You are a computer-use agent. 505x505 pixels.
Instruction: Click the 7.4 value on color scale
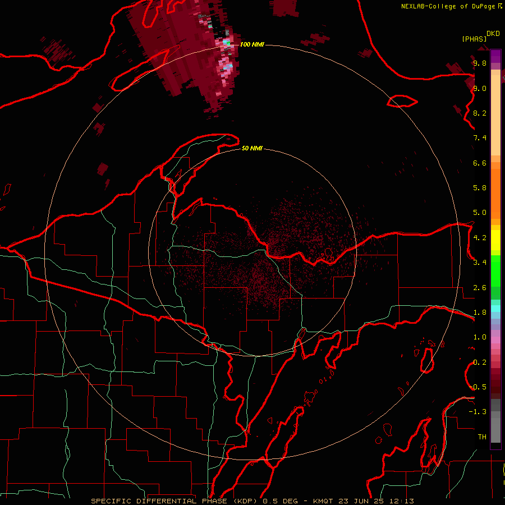click(480, 138)
